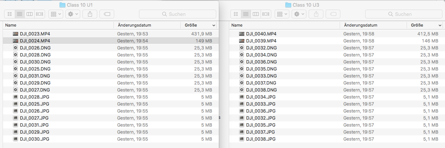Select the DJI_0036.DNG file icon
Viewport: 445px width, 148px height.
[x=241, y=62]
